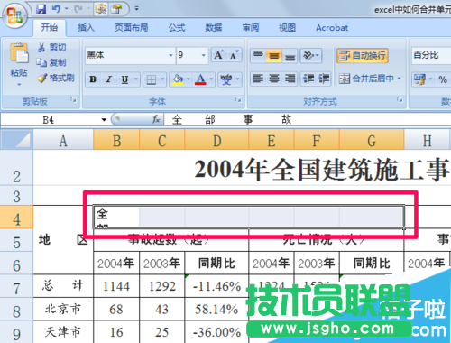
Task: Toggle italic formatting
Action: click(x=108, y=79)
